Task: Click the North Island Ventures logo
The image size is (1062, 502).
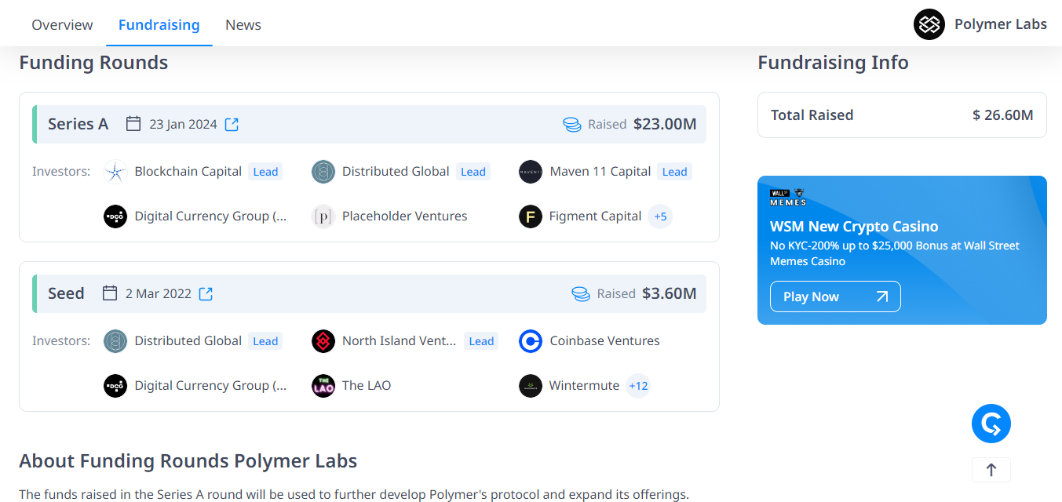Action: [323, 341]
